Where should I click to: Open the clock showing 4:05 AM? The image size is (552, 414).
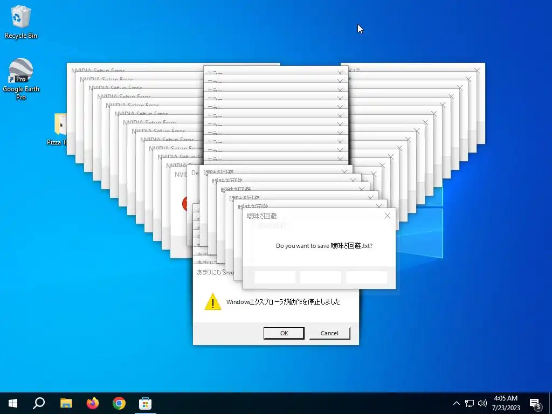tap(506, 403)
